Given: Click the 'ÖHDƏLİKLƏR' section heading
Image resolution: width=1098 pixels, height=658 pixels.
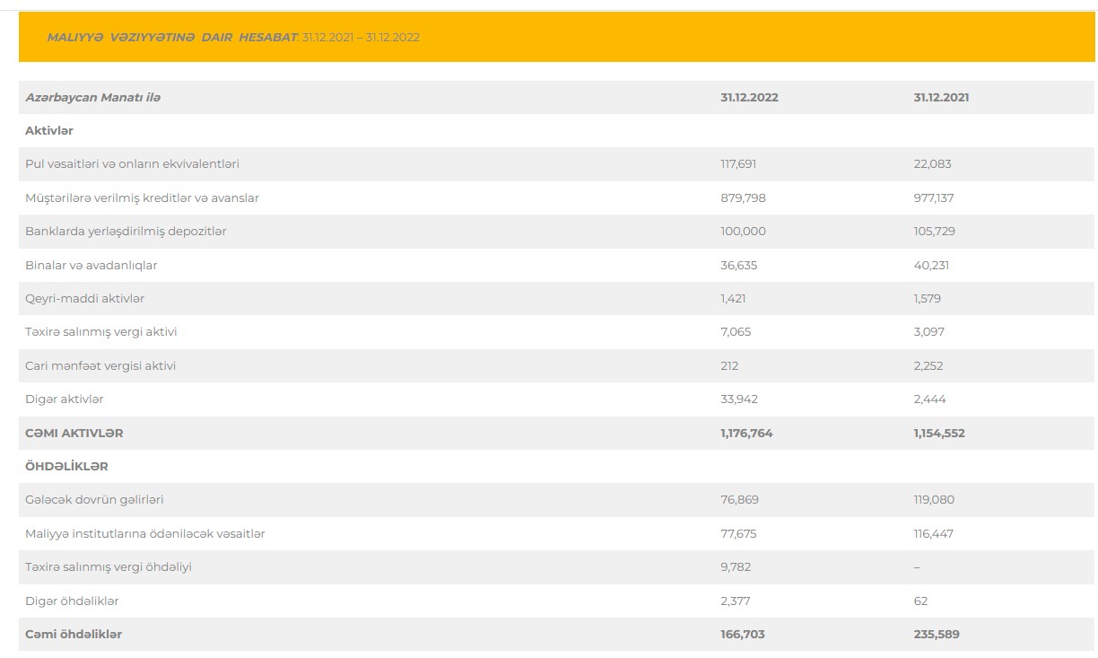Looking at the screenshot, I should point(66,467).
